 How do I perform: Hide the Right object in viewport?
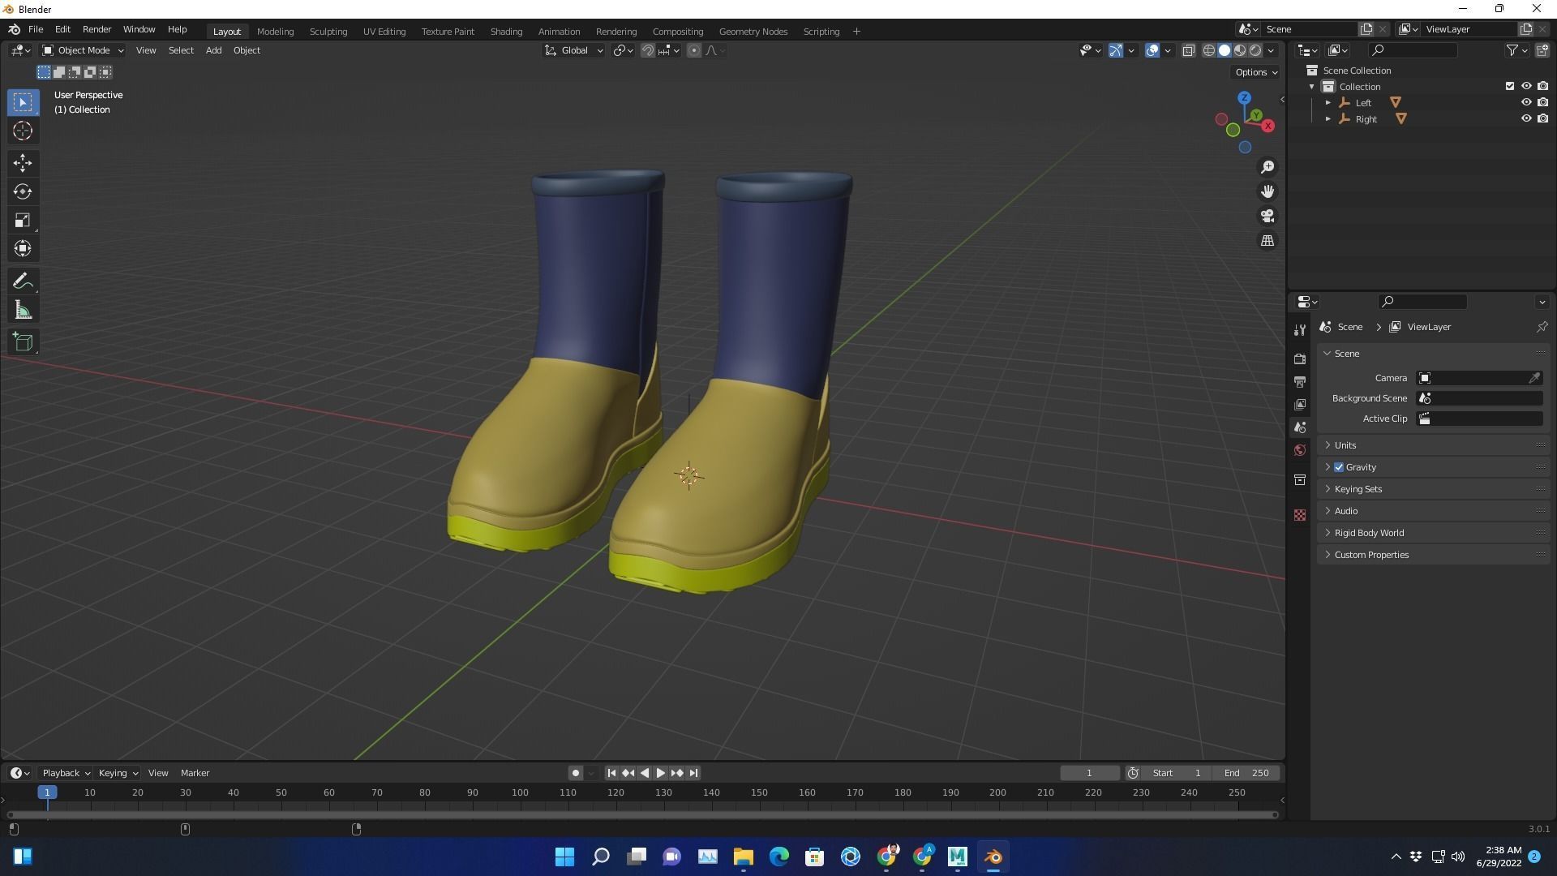point(1526,118)
